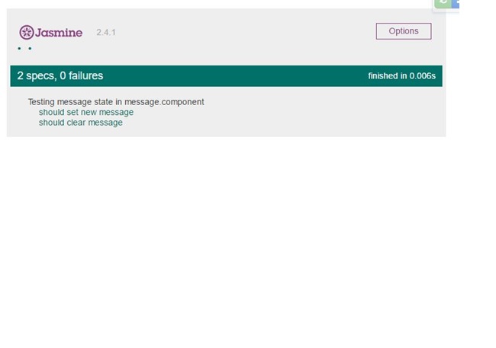Viewport: 496px width, 348px height.
Task: Click the Jasmine version number 2.4.1
Action: pos(106,32)
